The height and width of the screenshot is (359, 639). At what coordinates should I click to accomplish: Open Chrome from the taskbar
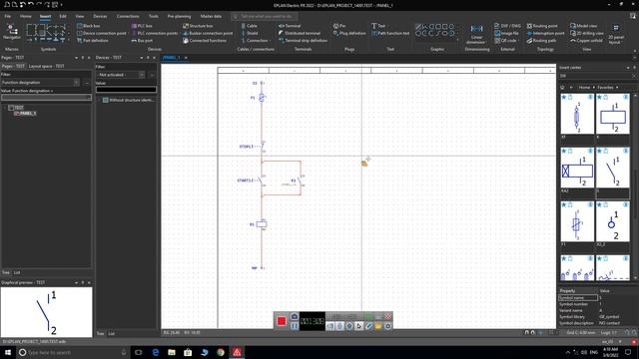(x=221, y=352)
